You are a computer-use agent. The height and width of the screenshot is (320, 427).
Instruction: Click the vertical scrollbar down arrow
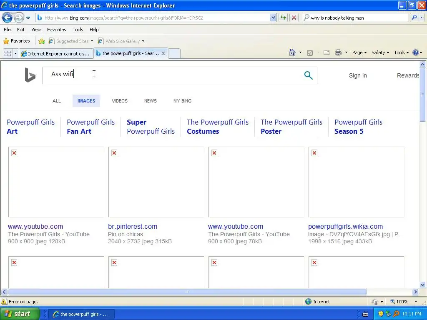tap(423, 285)
